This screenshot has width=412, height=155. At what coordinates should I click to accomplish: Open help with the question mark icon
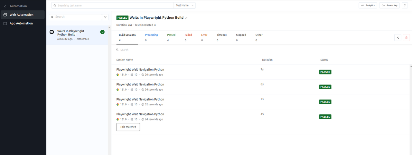click(x=405, y=5)
